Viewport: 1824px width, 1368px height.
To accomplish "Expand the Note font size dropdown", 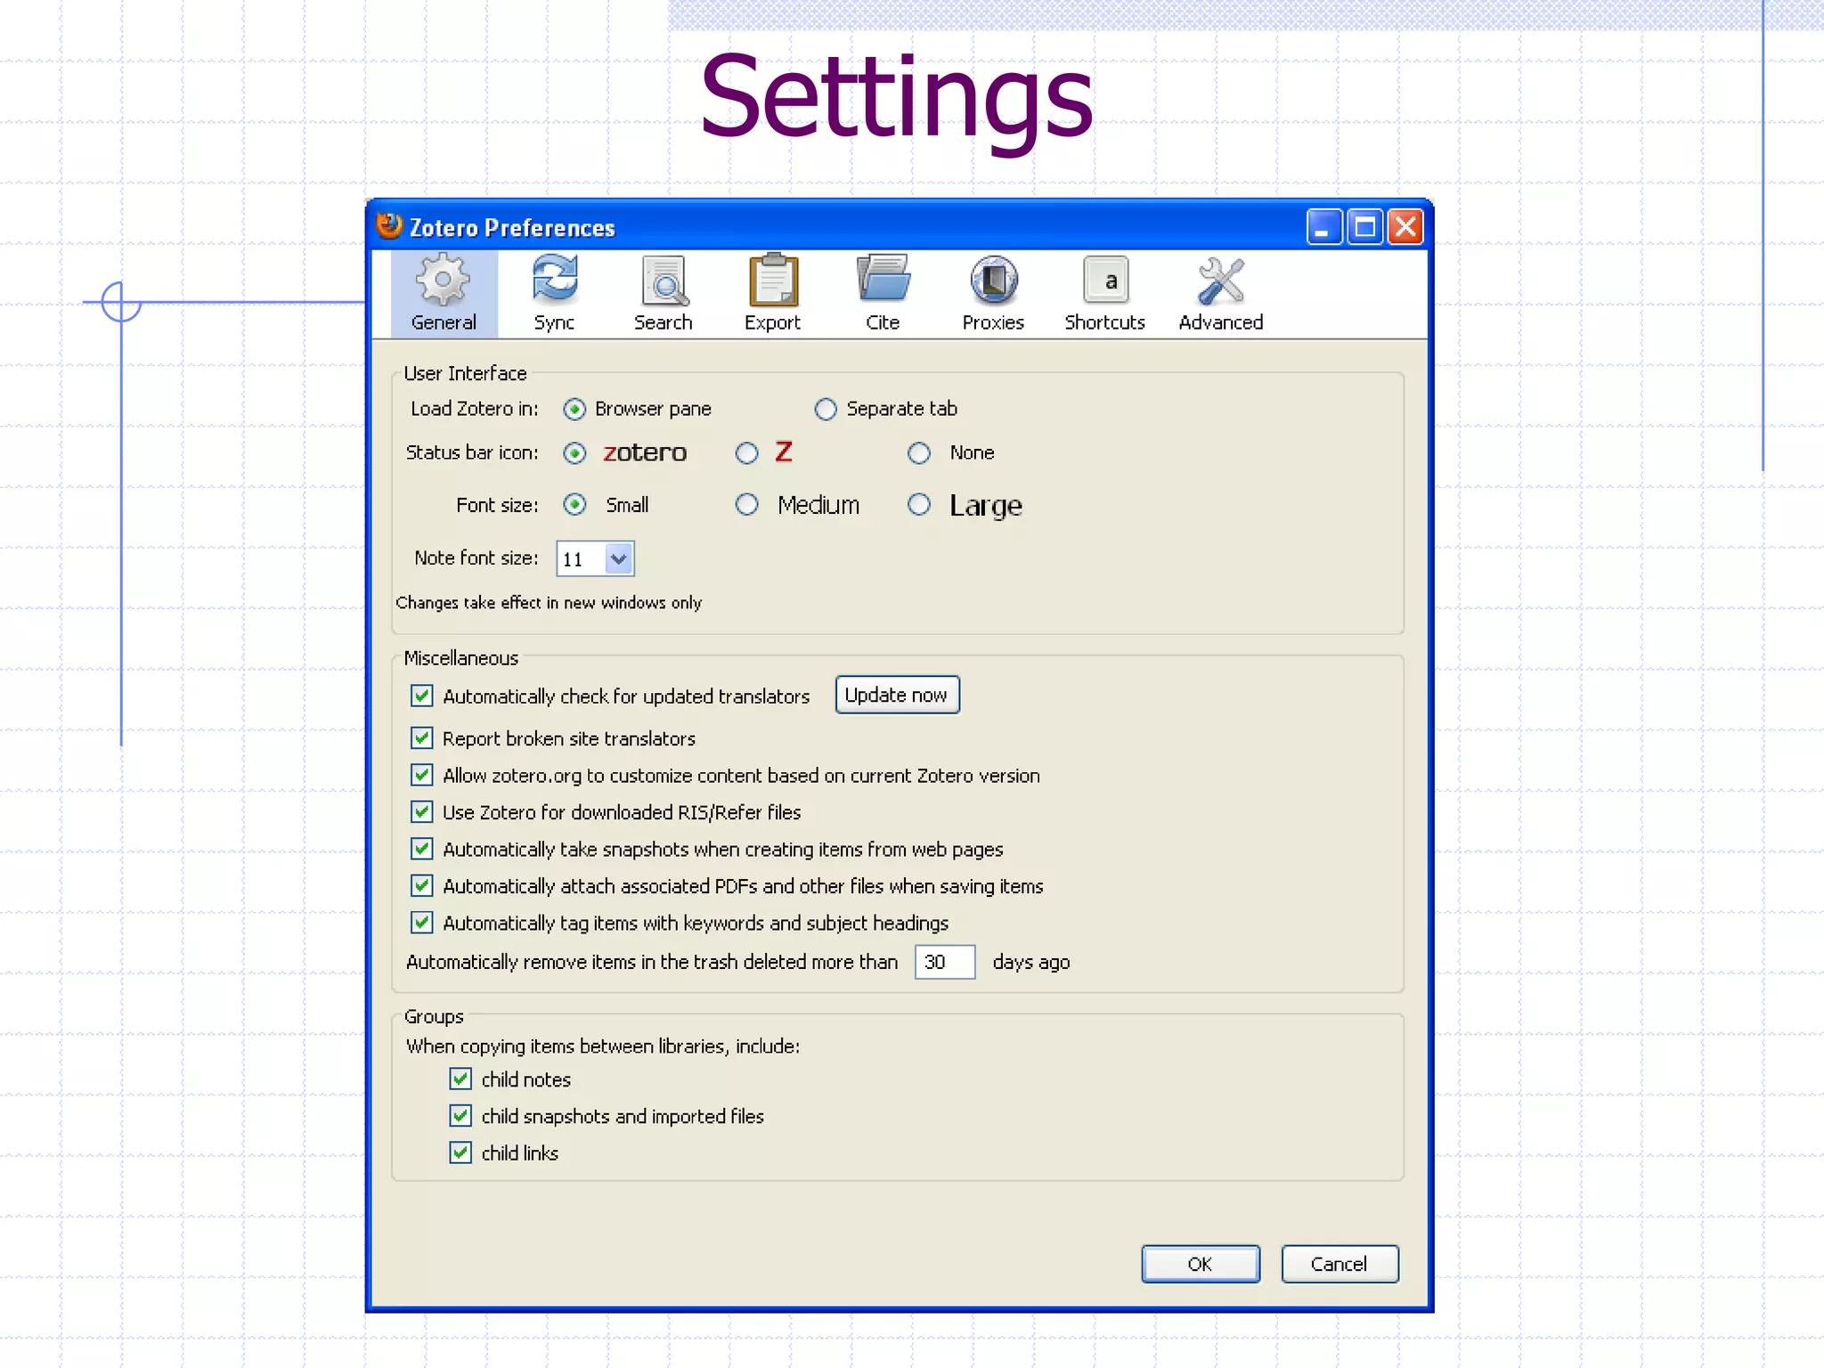I will pos(618,559).
